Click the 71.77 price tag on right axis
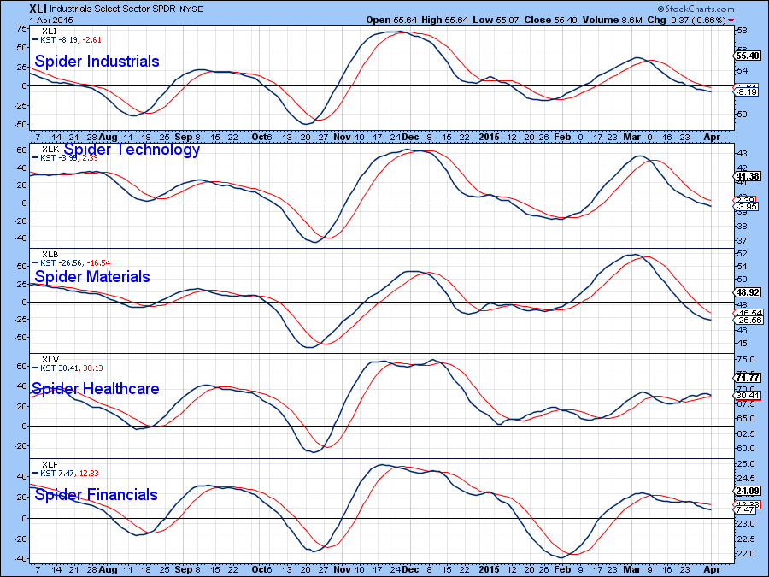The width and height of the screenshot is (769, 577). [748, 377]
